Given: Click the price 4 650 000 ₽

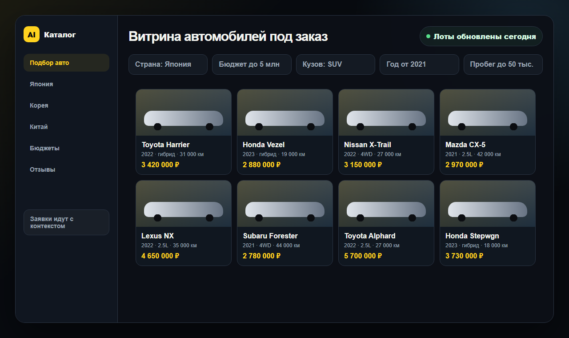Looking at the screenshot, I should click(x=160, y=256).
